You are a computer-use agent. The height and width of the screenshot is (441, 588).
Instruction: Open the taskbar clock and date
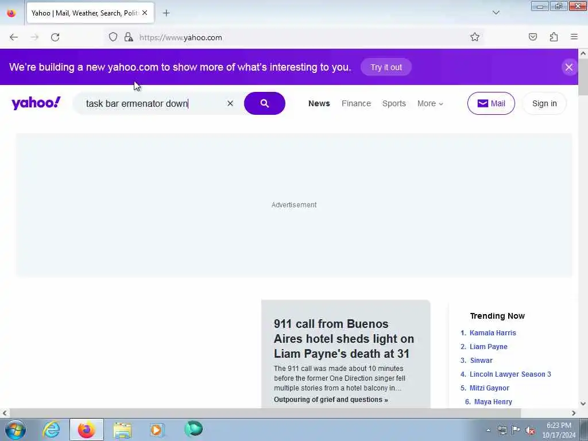click(x=559, y=430)
